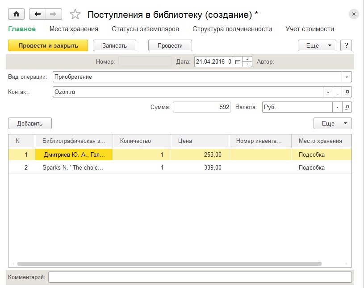364x288 pixels.
Task: Click the Вид операции field Приобретение
Action: tap(197, 77)
